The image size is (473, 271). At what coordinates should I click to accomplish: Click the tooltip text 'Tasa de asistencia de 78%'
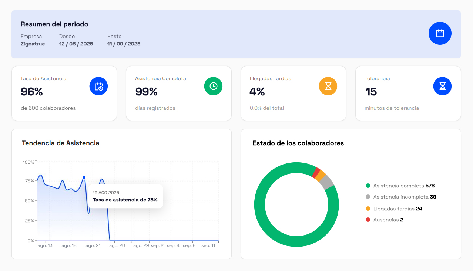[x=125, y=200]
